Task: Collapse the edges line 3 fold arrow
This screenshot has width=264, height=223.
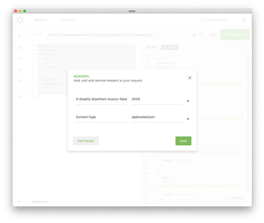Action: pyautogui.click(x=36, y=54)
